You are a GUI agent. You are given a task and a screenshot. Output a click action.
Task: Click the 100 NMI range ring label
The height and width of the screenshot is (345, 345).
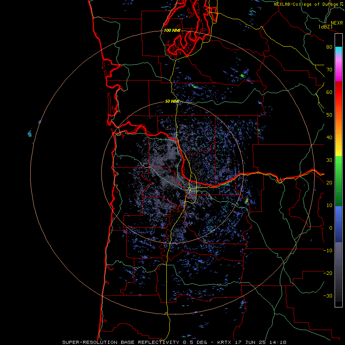point(172,30)
